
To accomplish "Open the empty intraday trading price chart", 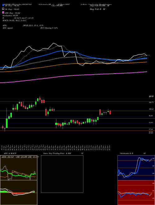I will pyautogui.click(x=62, y=174).
